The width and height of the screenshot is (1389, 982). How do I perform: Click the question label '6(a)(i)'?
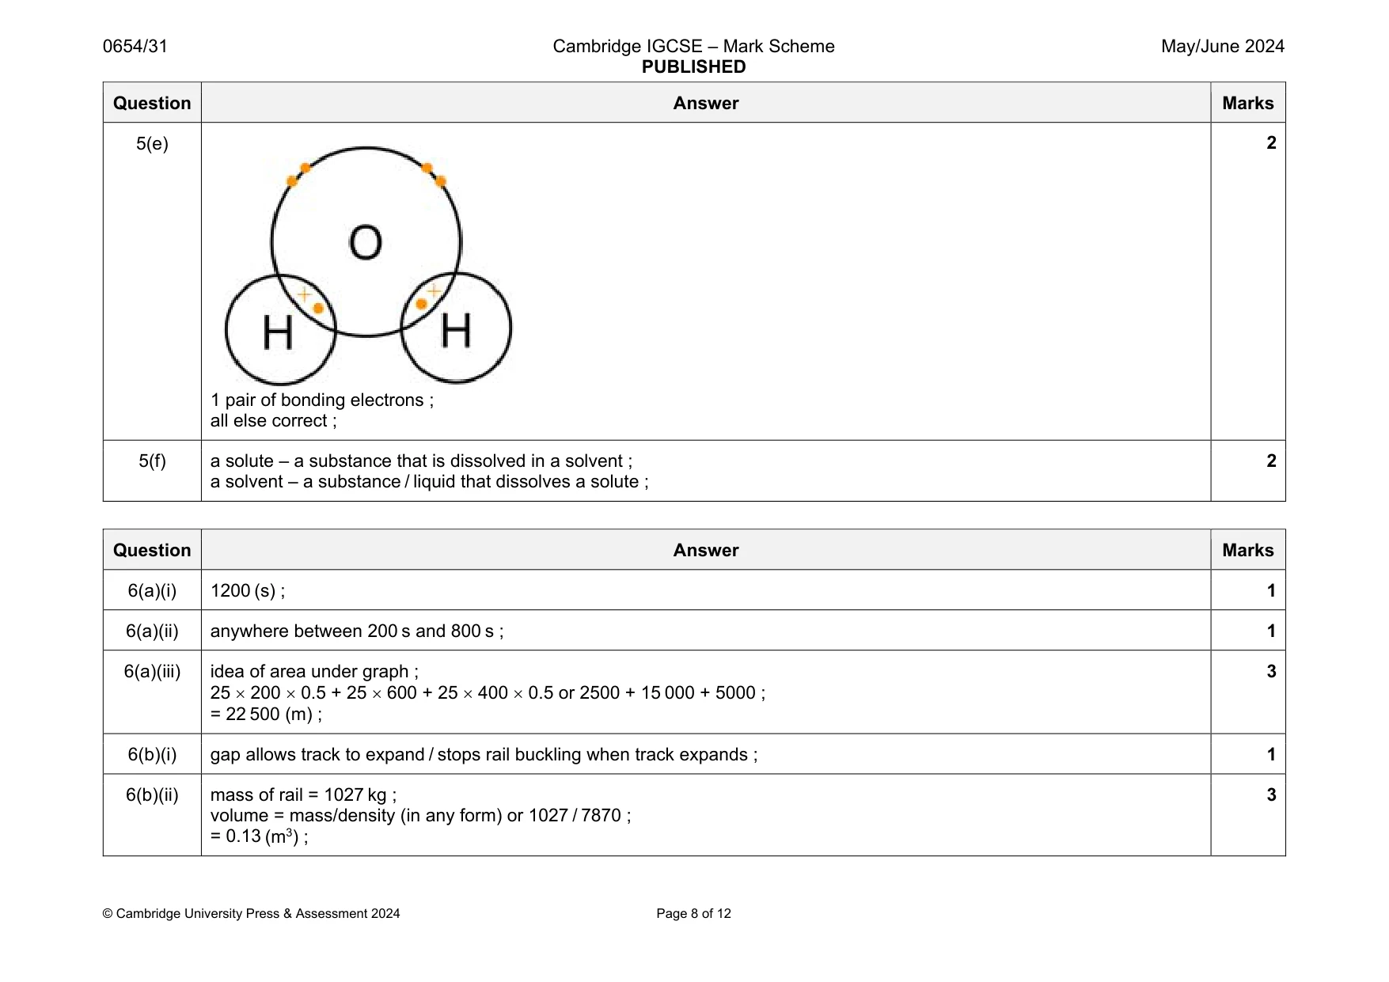click(152, 590)
